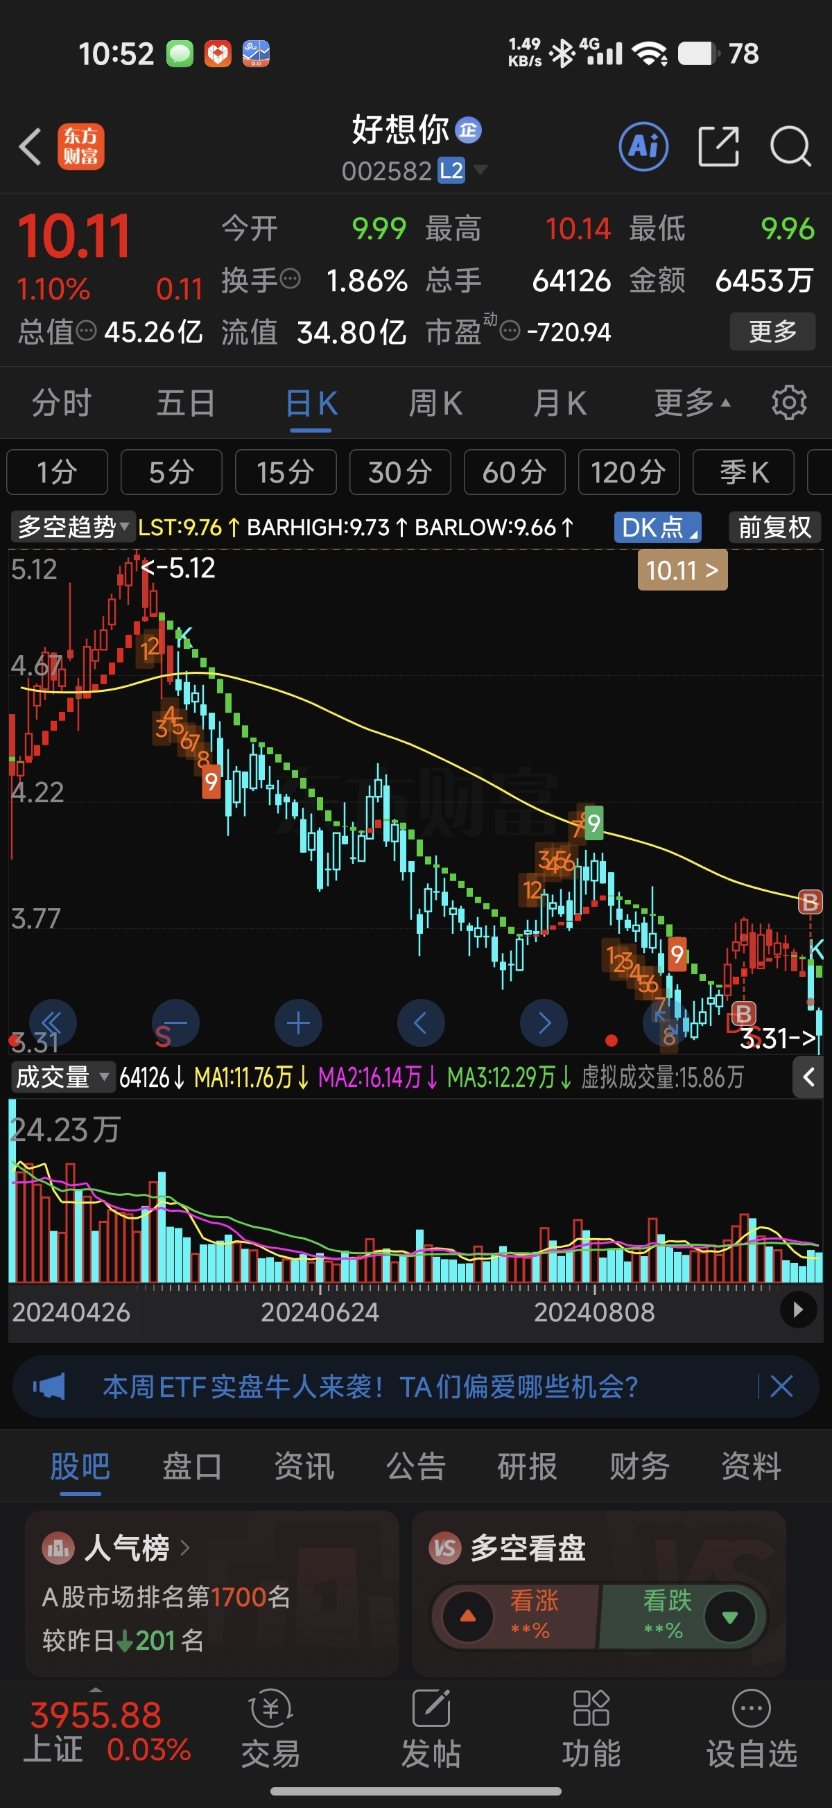Switch to 五日 chart tab
The width and height of the screenshot is (832, 1808).
pyautogui.click(x=186, y=403)
